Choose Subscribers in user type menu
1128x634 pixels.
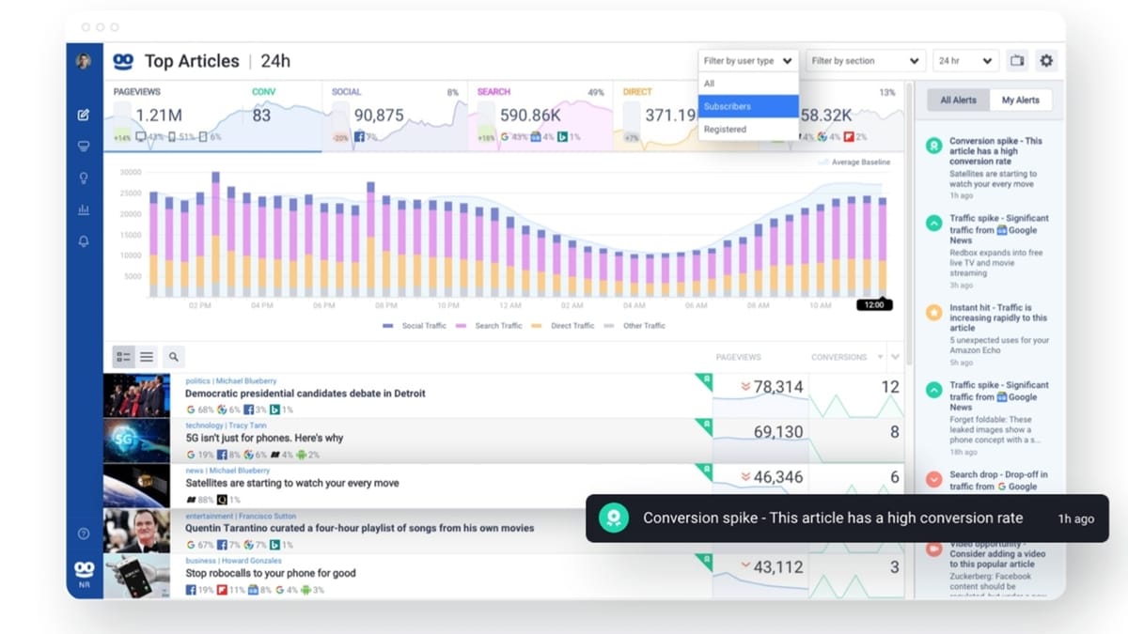click(748, 106)
